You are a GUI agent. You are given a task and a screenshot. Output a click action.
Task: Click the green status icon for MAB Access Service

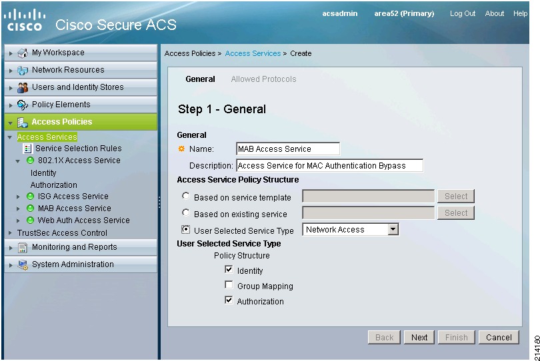(x=30, y=208)
